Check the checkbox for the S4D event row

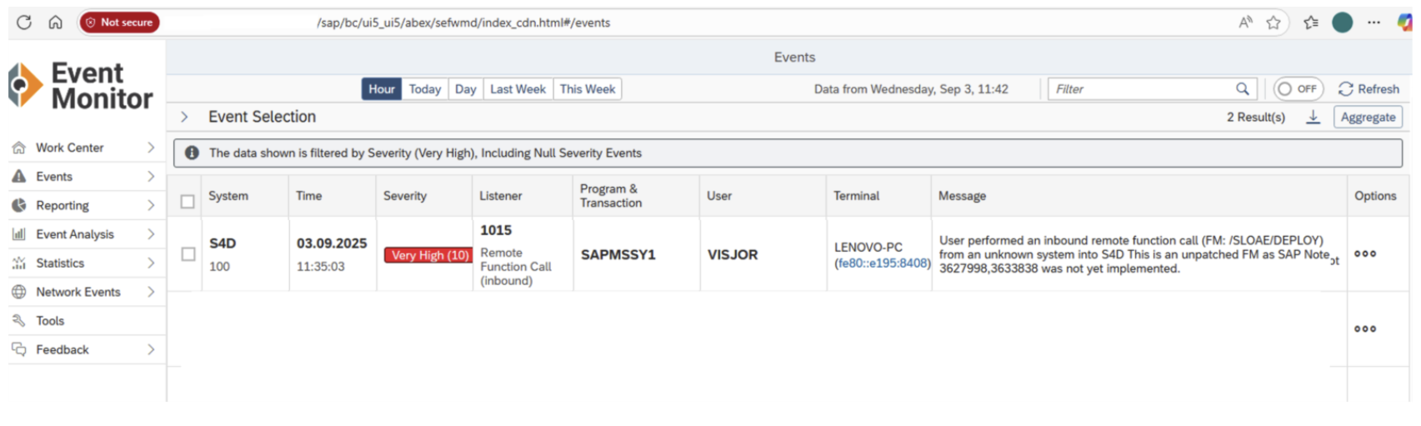pos(188,253)
